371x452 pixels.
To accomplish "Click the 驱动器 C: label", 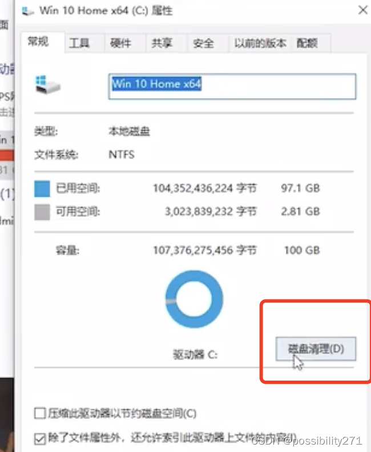I will pos(195,354).
